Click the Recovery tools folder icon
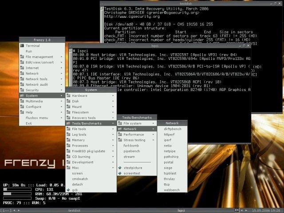 click(69, 118)
